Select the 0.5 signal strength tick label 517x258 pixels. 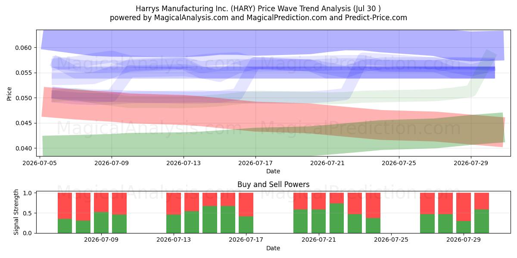coord(28,213)
